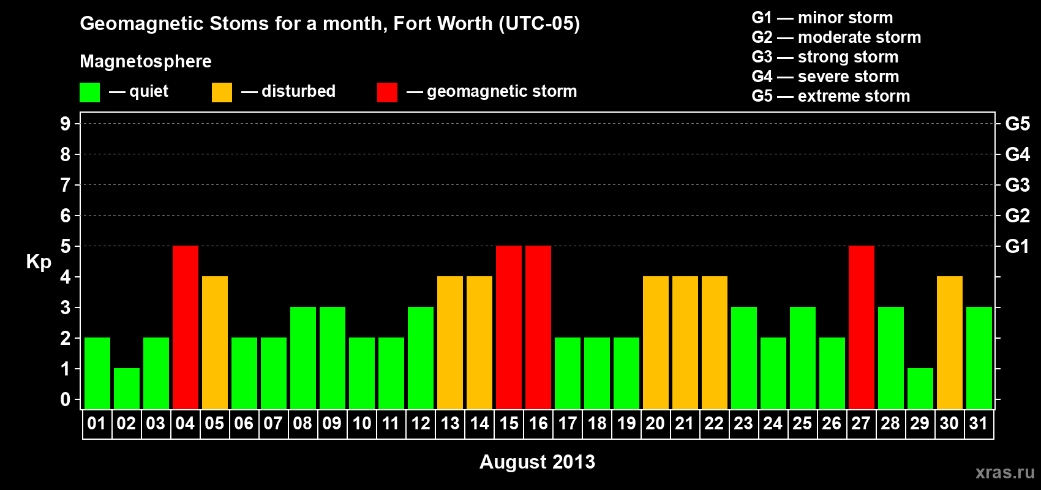Screen dimensions: 1041x490
Task: Click the date label 11
Action: pos(391,423)
